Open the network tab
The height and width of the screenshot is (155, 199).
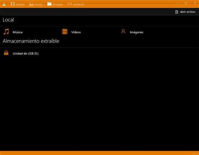(76, 4)
